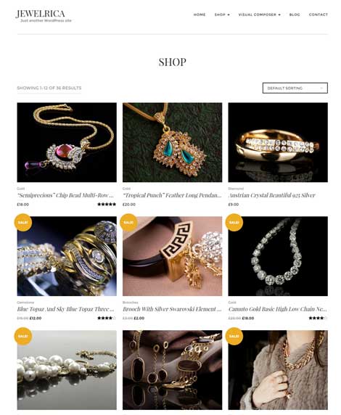Viewport: 341px width, 415px height.
Task: Click star rating of Blue Topaz product
Action: tap(107, 318)
